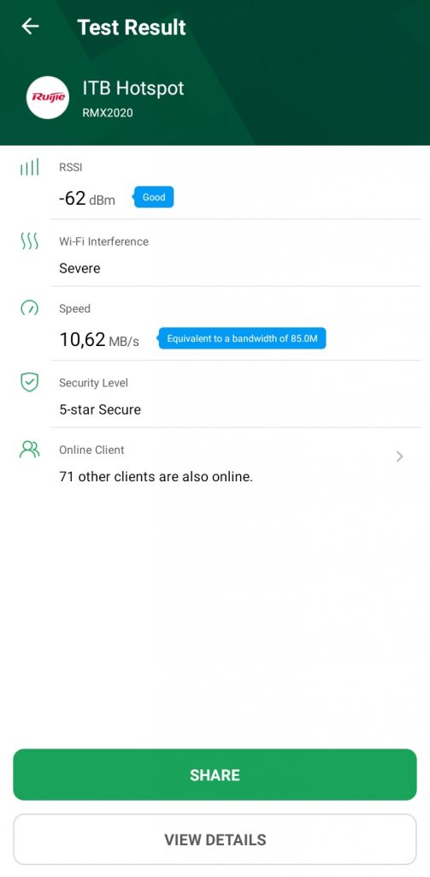Click the SHARE button

click(215, 774)
